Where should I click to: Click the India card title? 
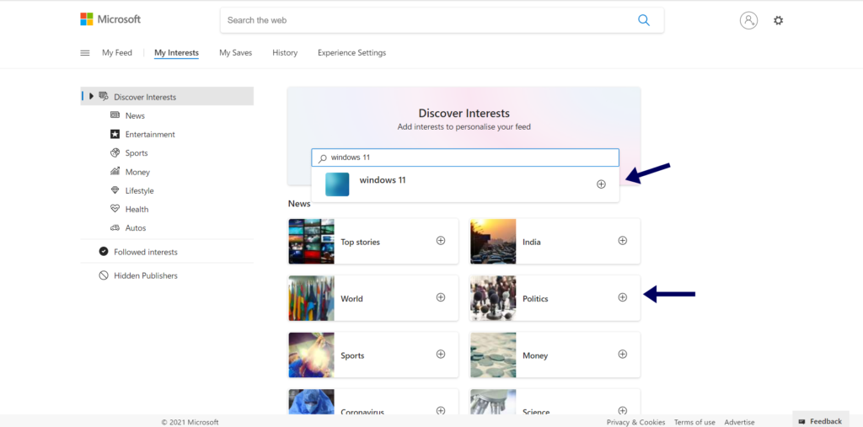coord(532,242)
